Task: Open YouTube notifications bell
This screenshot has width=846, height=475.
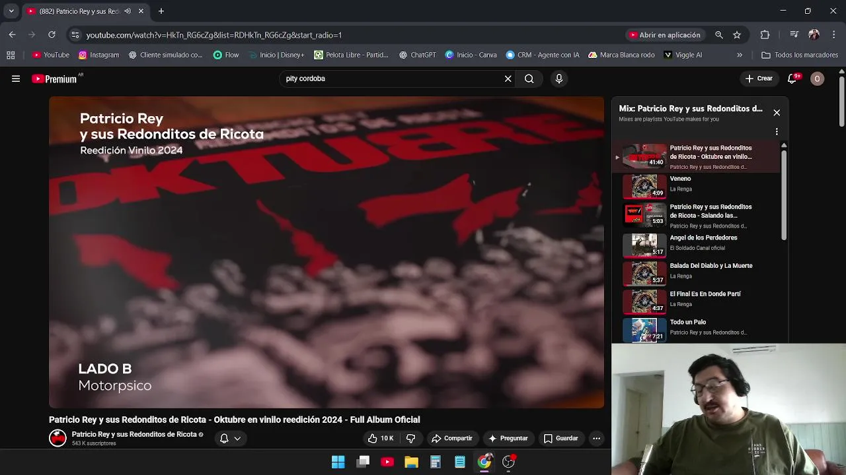Action: 792,79
